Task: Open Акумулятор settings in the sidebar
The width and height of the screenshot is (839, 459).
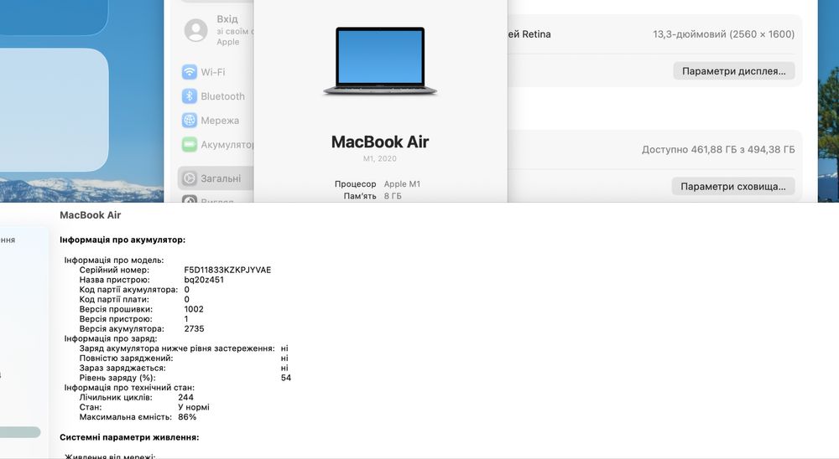Action: click(216, 144)
